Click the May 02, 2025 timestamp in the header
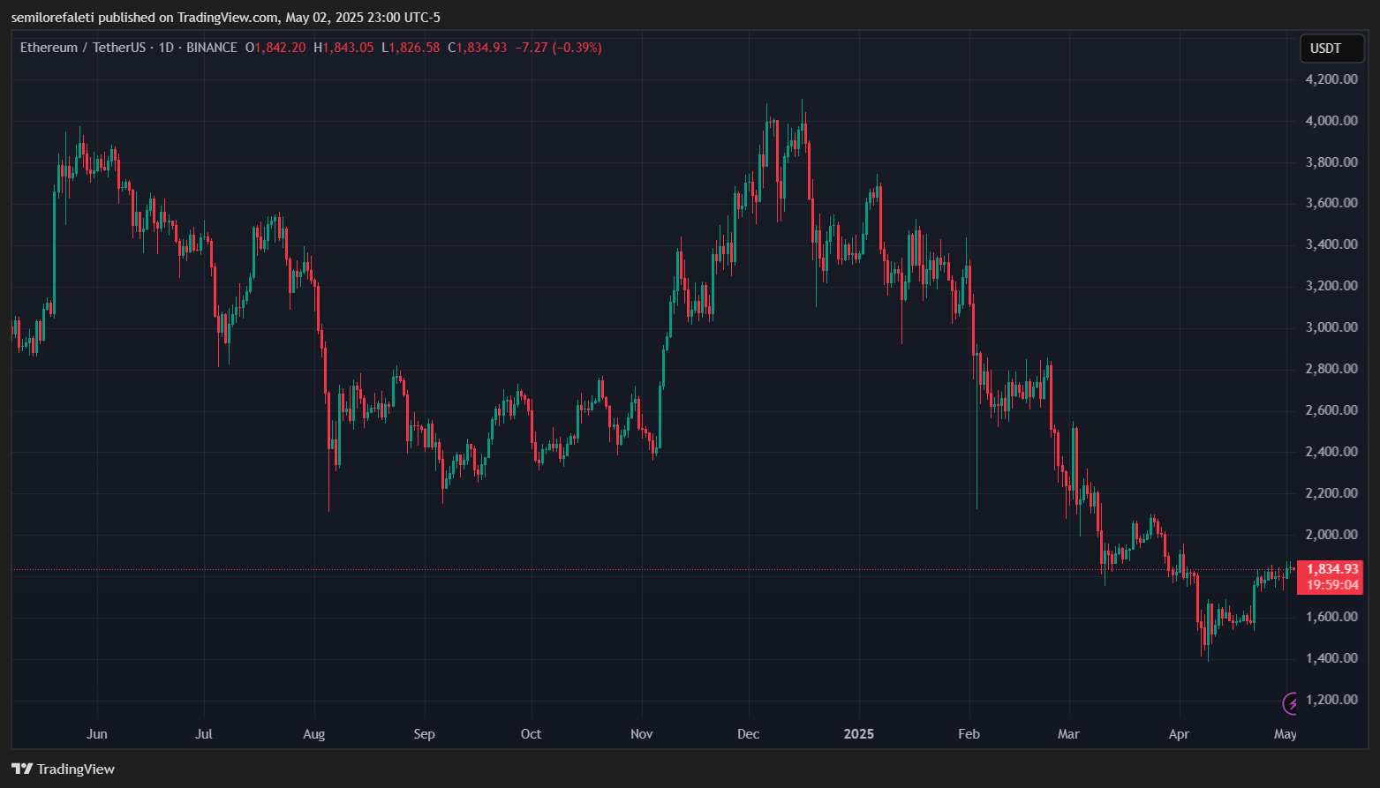 pyautogui.click(x=328, y=17)
